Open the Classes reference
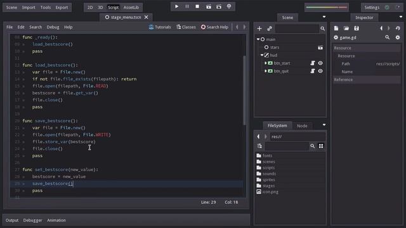The height and width of the screenshot is (228, 406). coord(186,27)
